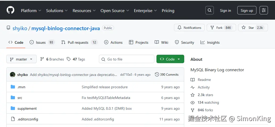Click the Go to file field
The height and width of the screenshot is (127, 275).
[127, 59]
